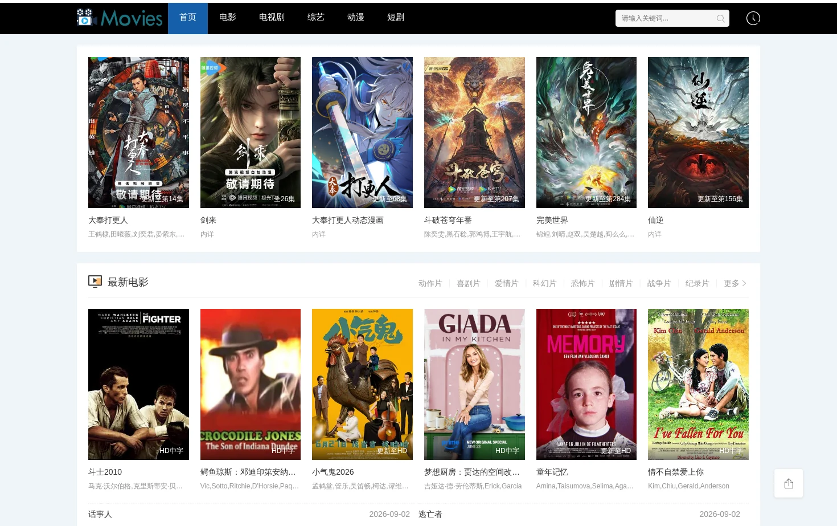
Task: Click the Movies site logo
Action: pyautogui.click(x=120, y=18)
